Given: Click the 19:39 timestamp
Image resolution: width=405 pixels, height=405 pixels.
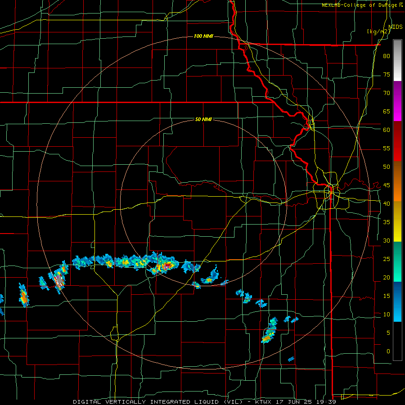Looking at the screenshot, I should (x=326, y=402).
